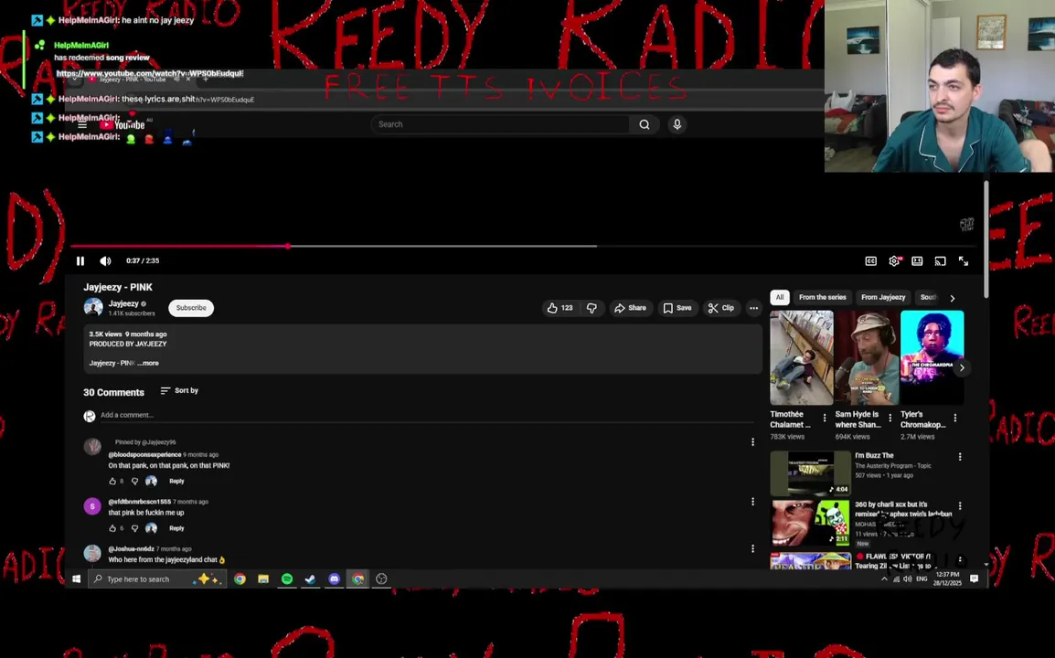The width and height of the screenshot is (1055, 658).
Task: Show hidden system tray icons
Action: pos(884,579)
